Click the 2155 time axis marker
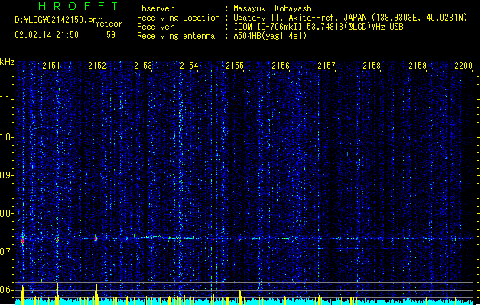This screenshot has width=481, height=305. [x=235, y=66]
